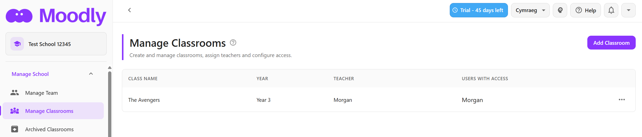
Task: Click the Moodly logo icon
Action: click(x=19, y=16)
